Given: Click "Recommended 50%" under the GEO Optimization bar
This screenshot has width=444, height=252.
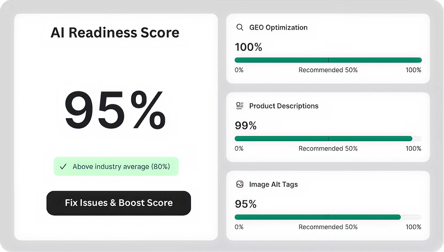Looking at the screenshot, I should [x=328, y=70].
